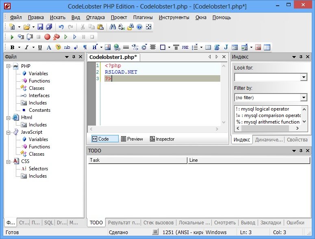Open the Отладка menu
315x239 pixels.
(96, 17)
